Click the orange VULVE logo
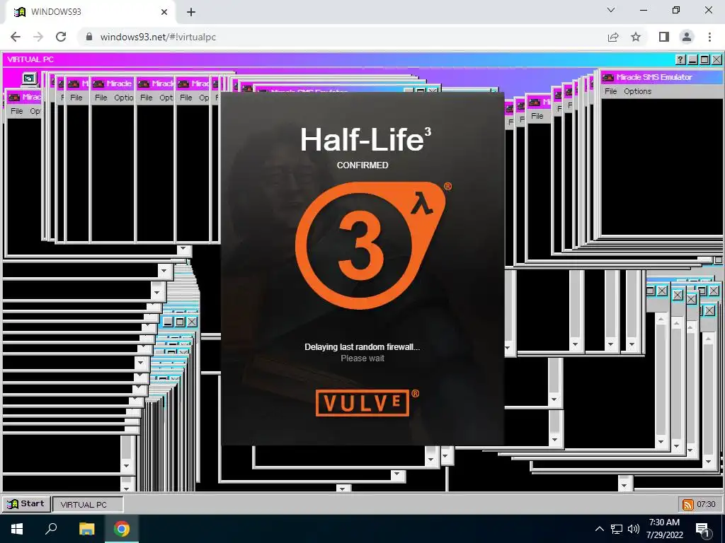The image size is (725, 543). [x=363, y=402]
